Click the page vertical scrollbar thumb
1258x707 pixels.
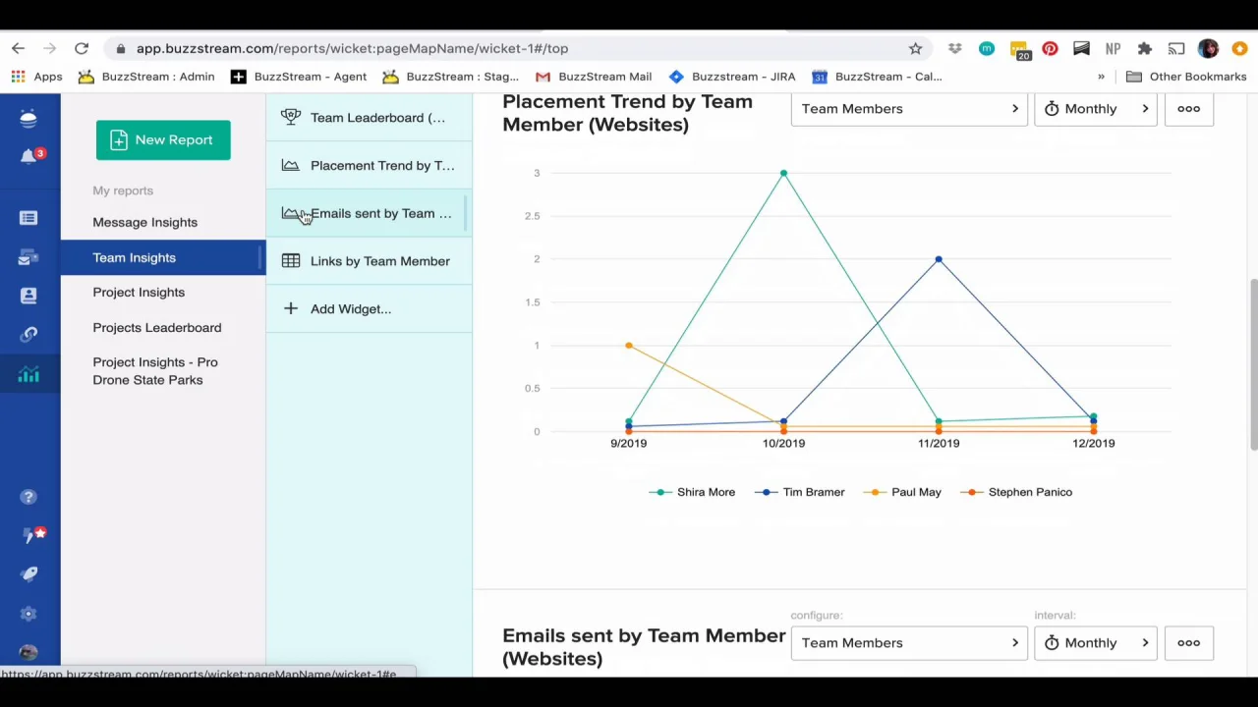[1253, 365]
